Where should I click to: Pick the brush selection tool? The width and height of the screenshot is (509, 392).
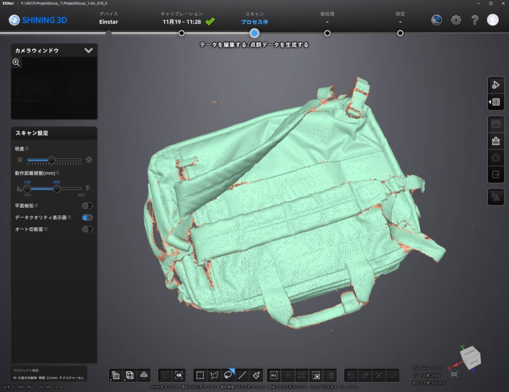click(x=256, y=375)
